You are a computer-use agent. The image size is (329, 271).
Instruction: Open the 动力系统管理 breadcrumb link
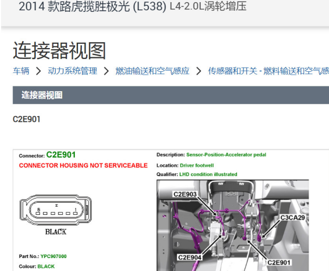tap(73, 71)
